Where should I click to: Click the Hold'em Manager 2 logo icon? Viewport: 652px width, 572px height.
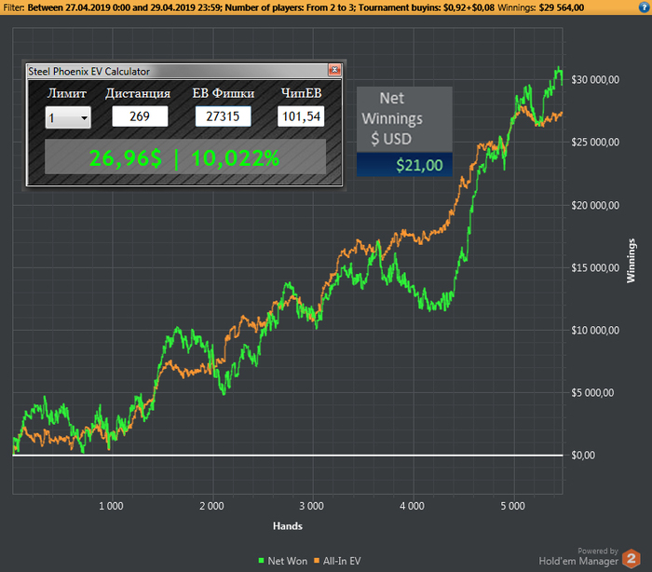tap(632, 558)
